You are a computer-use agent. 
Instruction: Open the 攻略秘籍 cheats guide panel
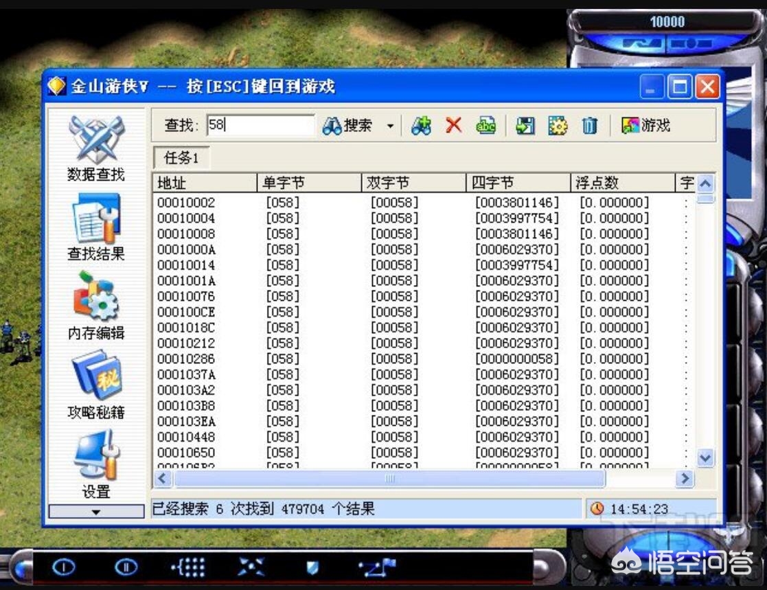96,385
